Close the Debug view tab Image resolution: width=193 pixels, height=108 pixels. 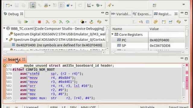coord(22,14)
